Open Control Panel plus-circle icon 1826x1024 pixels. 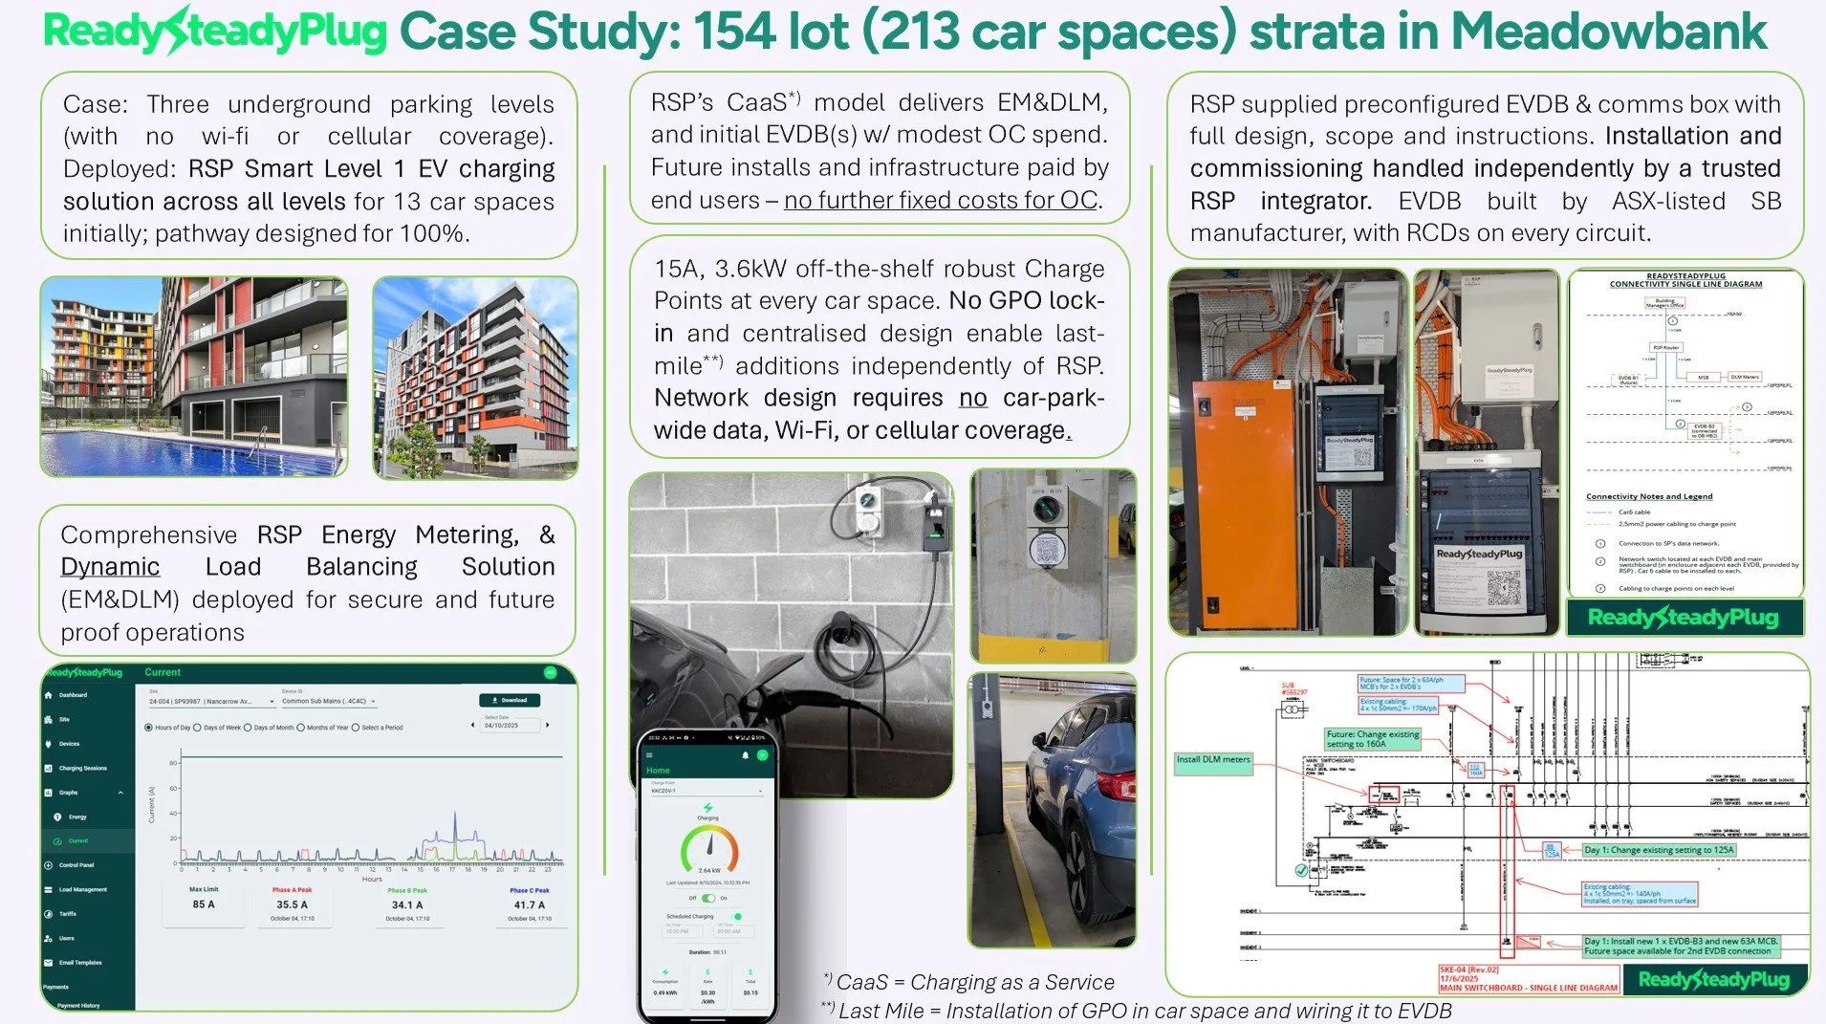pyautogui.click(x=49, y=865)
